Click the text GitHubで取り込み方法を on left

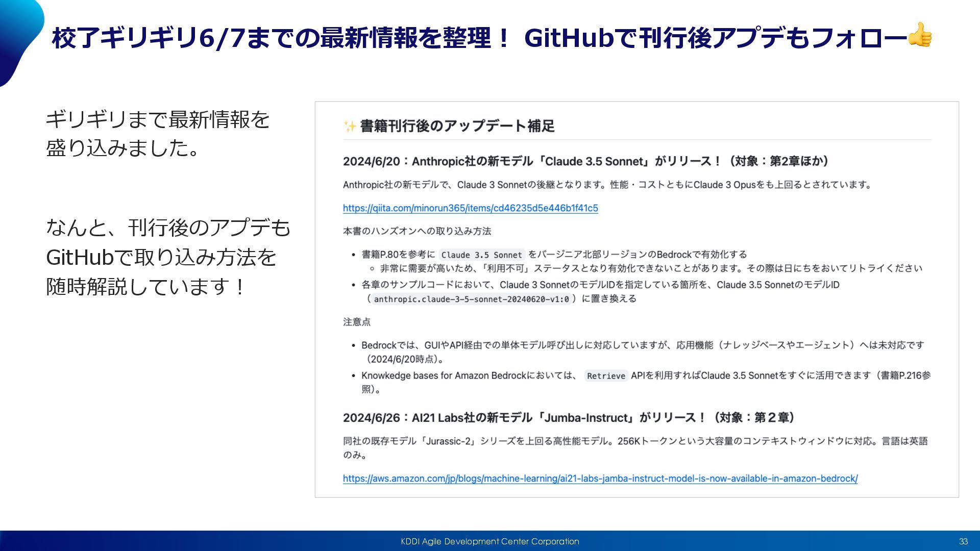[161, 257]
